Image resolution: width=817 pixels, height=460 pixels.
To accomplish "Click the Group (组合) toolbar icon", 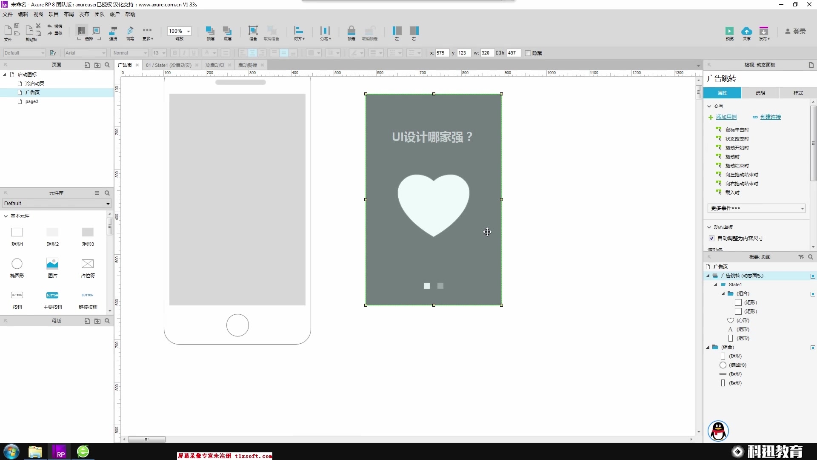I will point(253,31).
